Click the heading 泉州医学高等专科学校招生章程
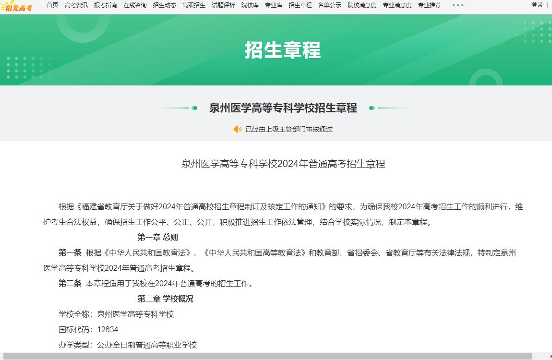The width and height of the screenshot is (552, 360). coord(283,108)
